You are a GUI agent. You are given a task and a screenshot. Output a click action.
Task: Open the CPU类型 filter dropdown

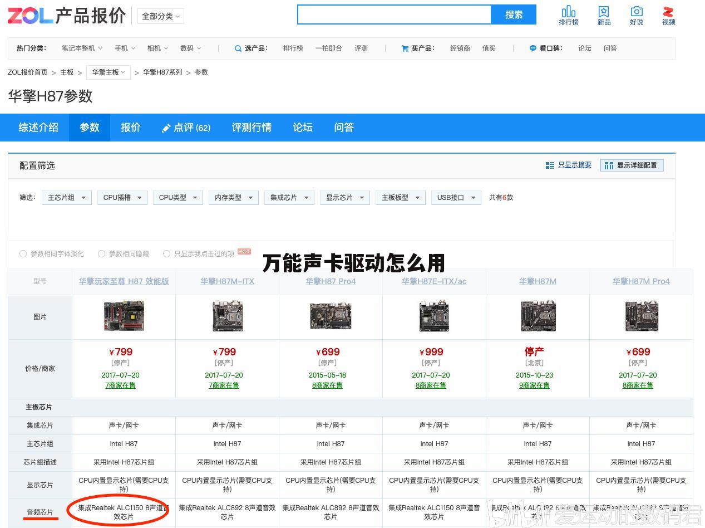click(x=178, y=198)
